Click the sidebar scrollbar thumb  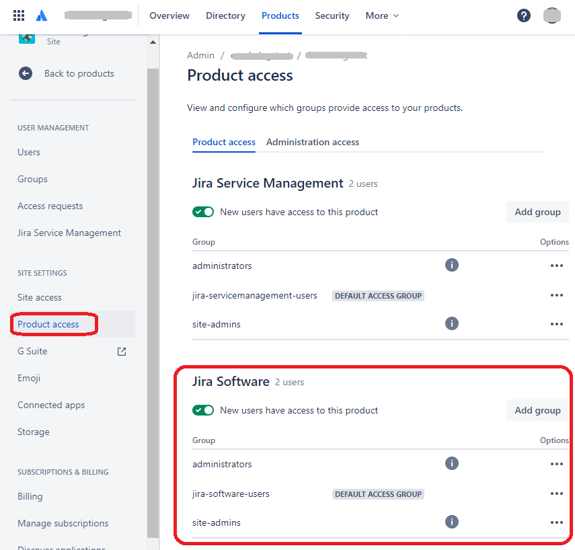[153, 303]
